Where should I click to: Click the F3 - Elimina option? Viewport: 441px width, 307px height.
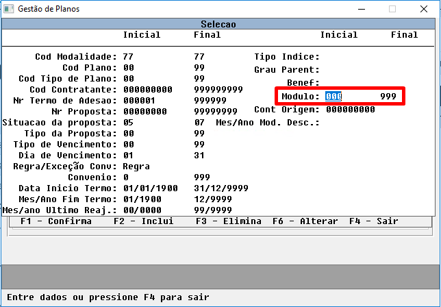point(229,221)
